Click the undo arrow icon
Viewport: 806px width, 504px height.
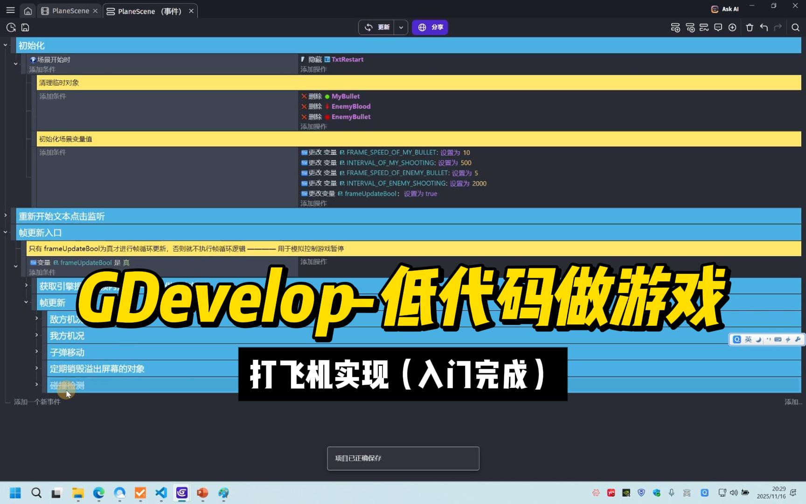pyautogui.click(x=764, y=28)
